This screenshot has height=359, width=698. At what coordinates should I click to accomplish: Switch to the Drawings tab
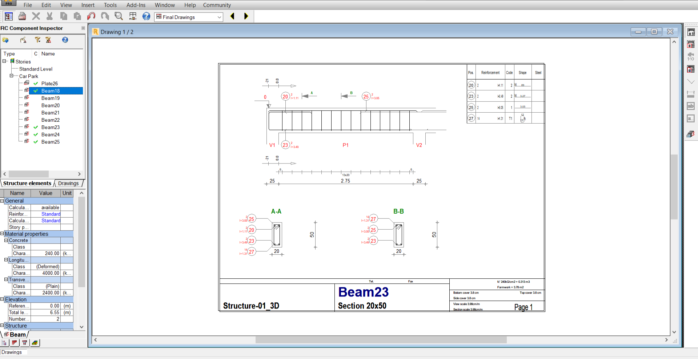68,183
